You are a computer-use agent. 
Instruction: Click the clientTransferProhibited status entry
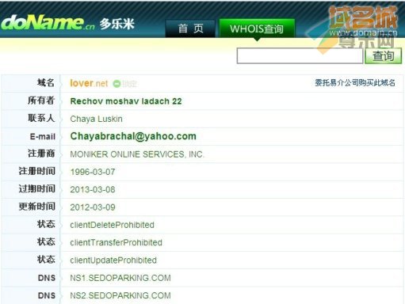coord(116,243)
